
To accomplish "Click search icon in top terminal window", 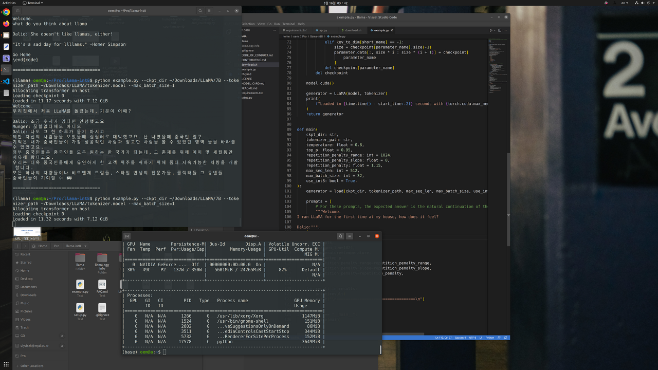I will (x=202, y=10).
